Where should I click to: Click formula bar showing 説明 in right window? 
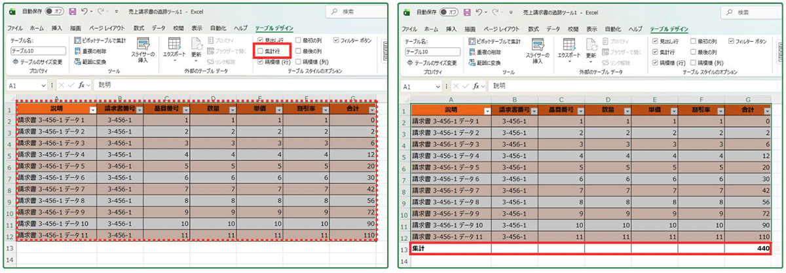(x=635, y=85)
